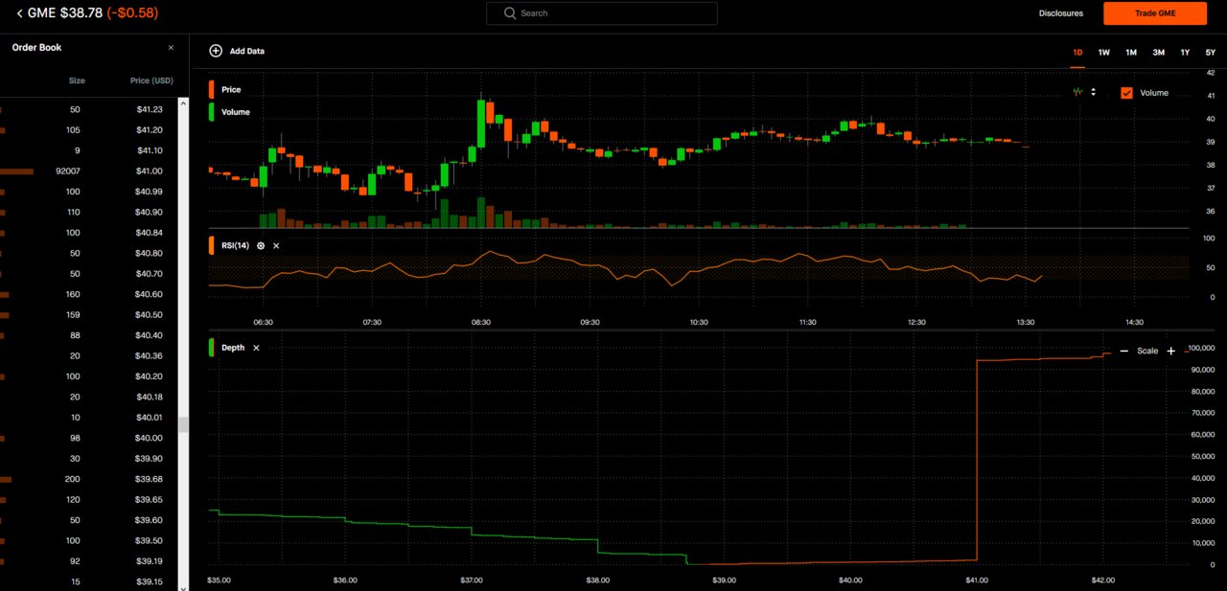1227x591 pixels.
Task: Click the green Volume color marker
Action: [x=212, y=112]
